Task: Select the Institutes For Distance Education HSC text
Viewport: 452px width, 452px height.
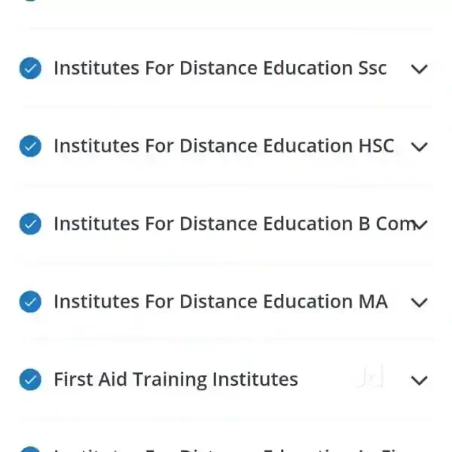Action: pyautogui.click(x=224, y=146)
